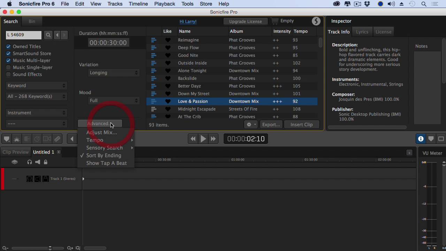Click the video window icon in top-right toolbar
The height and width of the screenshot is (251, 446).
coord(441,139)
